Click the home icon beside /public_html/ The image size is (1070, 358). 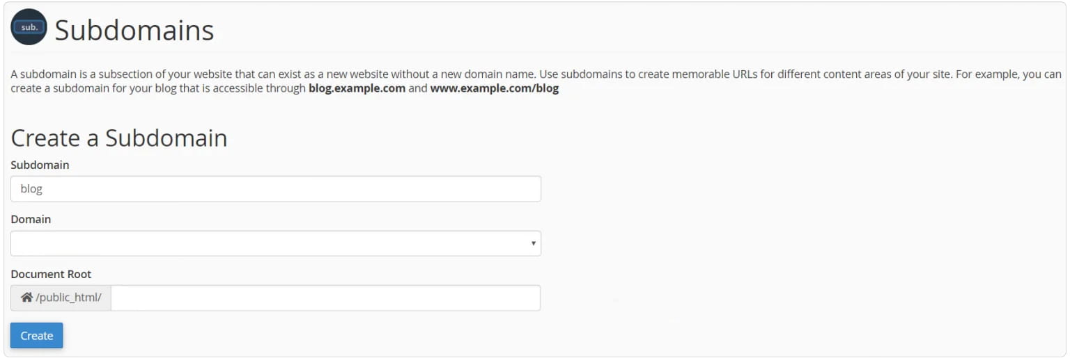[x=26, y=298]
